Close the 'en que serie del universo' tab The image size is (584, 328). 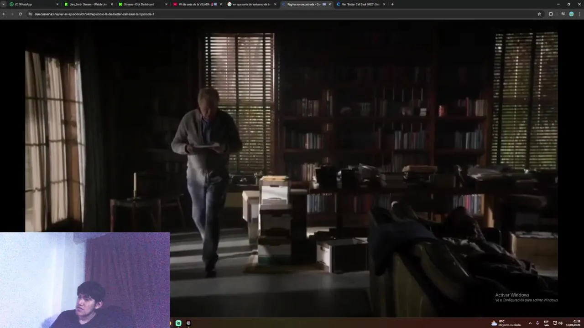pyautogui.click(x=275, y=4)
